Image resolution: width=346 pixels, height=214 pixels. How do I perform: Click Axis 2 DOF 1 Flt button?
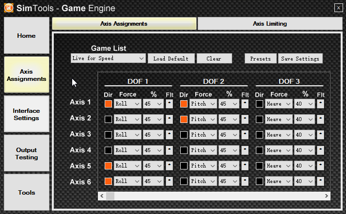(x=169, y=119)
